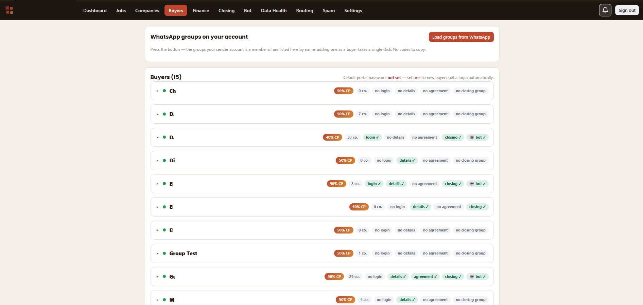This screenshot has height=305, width=643.
Task: Click the Sign out button
Action: pos(627,10)
